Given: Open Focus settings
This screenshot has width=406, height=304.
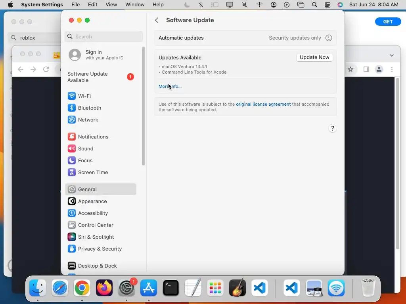Looking at the screenshot, I should (x=100, y=161).
